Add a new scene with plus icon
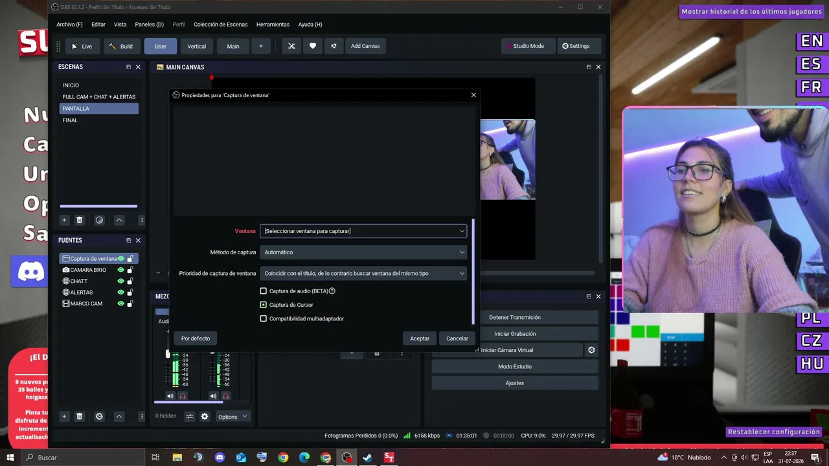 pos(64,220)
